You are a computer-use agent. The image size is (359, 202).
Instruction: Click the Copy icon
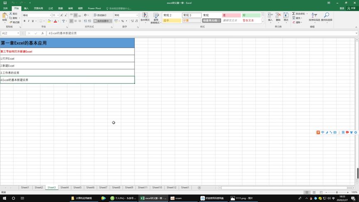[11, 18]
